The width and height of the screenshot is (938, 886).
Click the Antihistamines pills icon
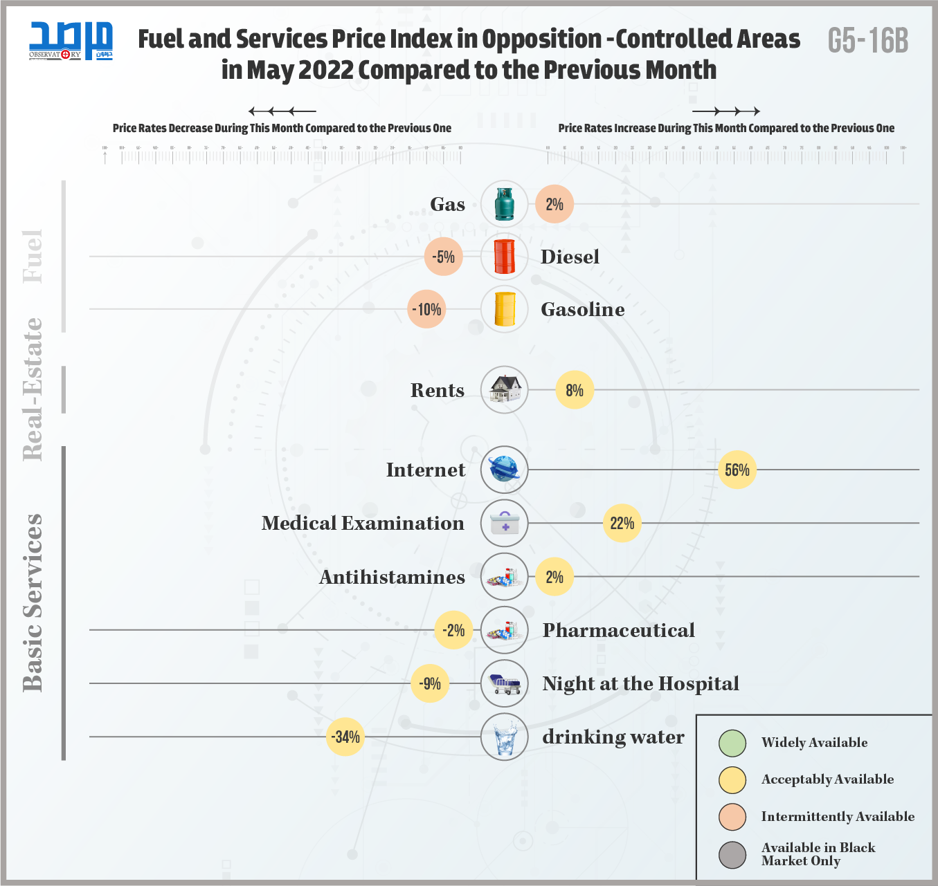click(505, 577)
